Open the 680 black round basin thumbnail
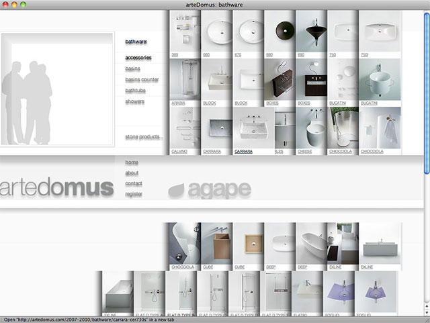The width and height of the screenshot is (430, 323). click(279, 31)
